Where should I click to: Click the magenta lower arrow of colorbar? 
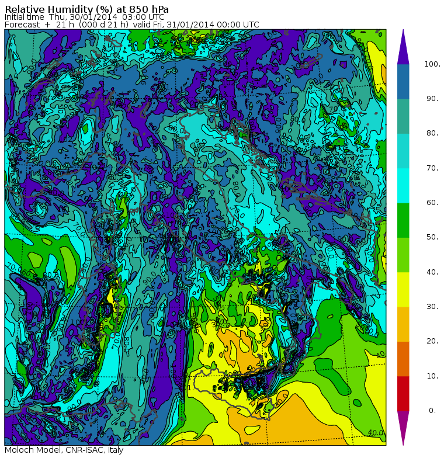pyautogui.click(x=403, y=427)
